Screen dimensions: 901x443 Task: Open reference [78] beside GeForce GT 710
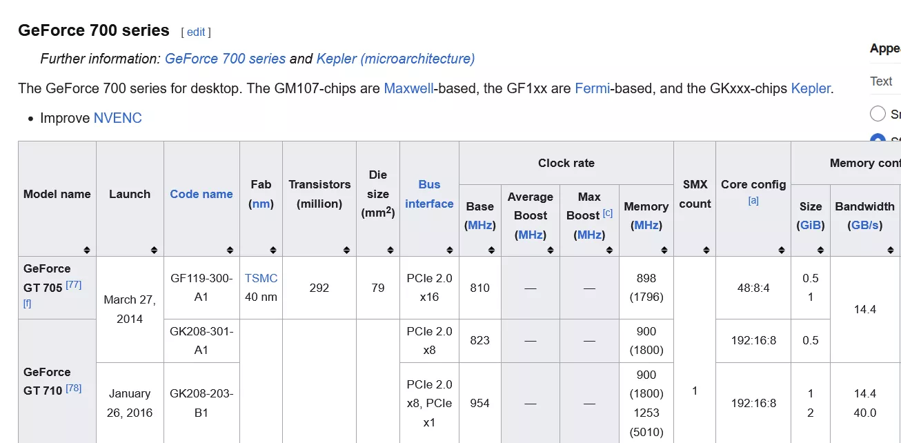coord(74,388)
